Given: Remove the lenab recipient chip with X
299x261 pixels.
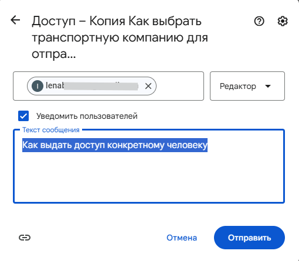Looking at the screenshot, I should [148, 86].
